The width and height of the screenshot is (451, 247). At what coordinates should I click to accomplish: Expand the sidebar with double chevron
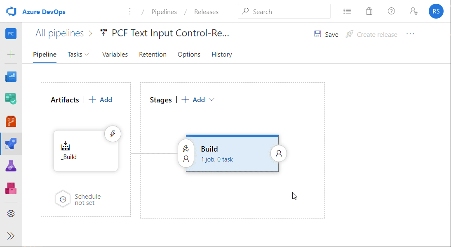(11, 236)
